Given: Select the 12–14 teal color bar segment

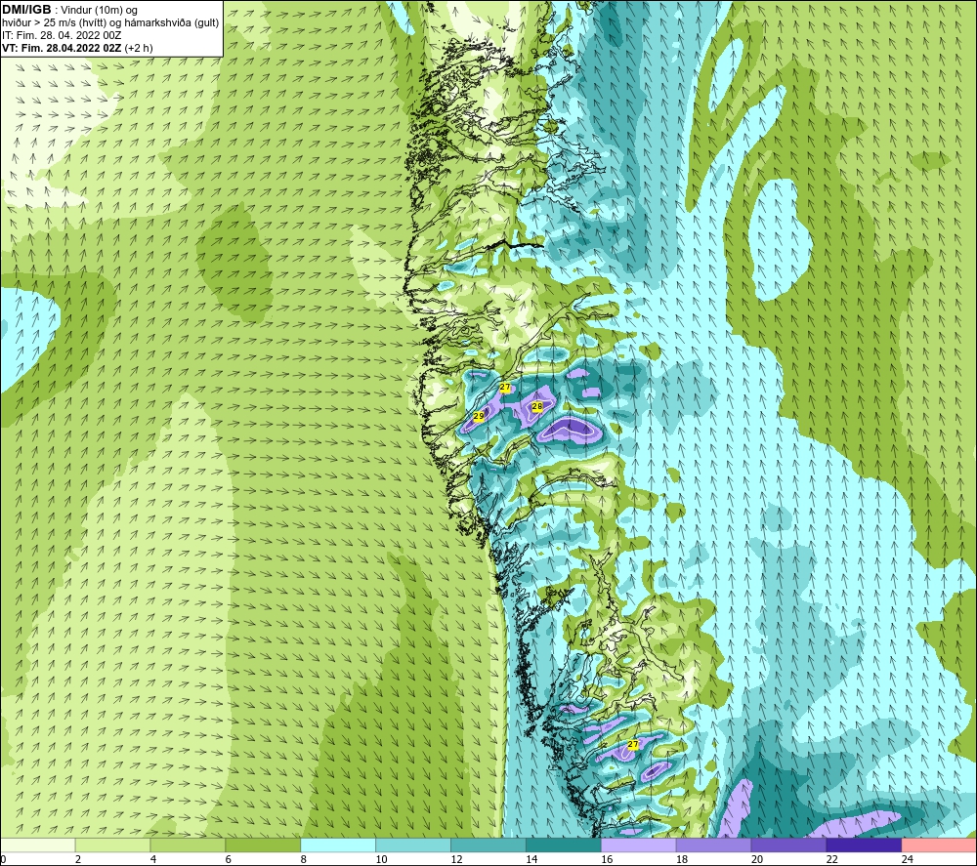Looking at the screenshot, I should pyautogui.click(x=488, y=845).
